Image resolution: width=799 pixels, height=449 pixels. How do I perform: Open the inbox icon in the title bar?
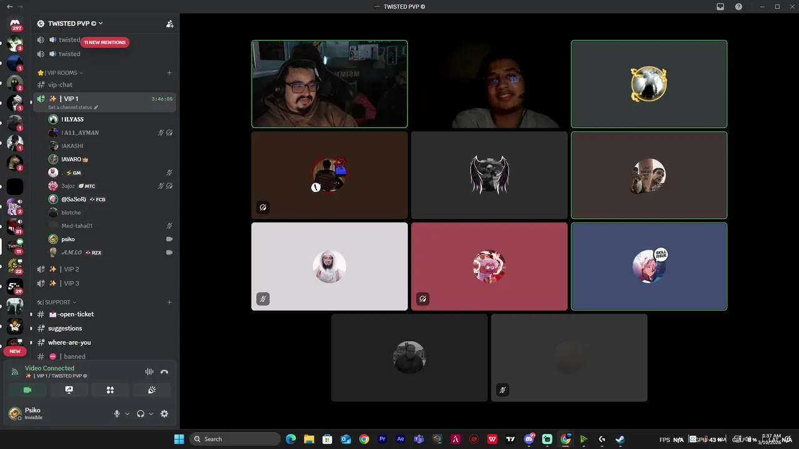click(x=720, y=7)
